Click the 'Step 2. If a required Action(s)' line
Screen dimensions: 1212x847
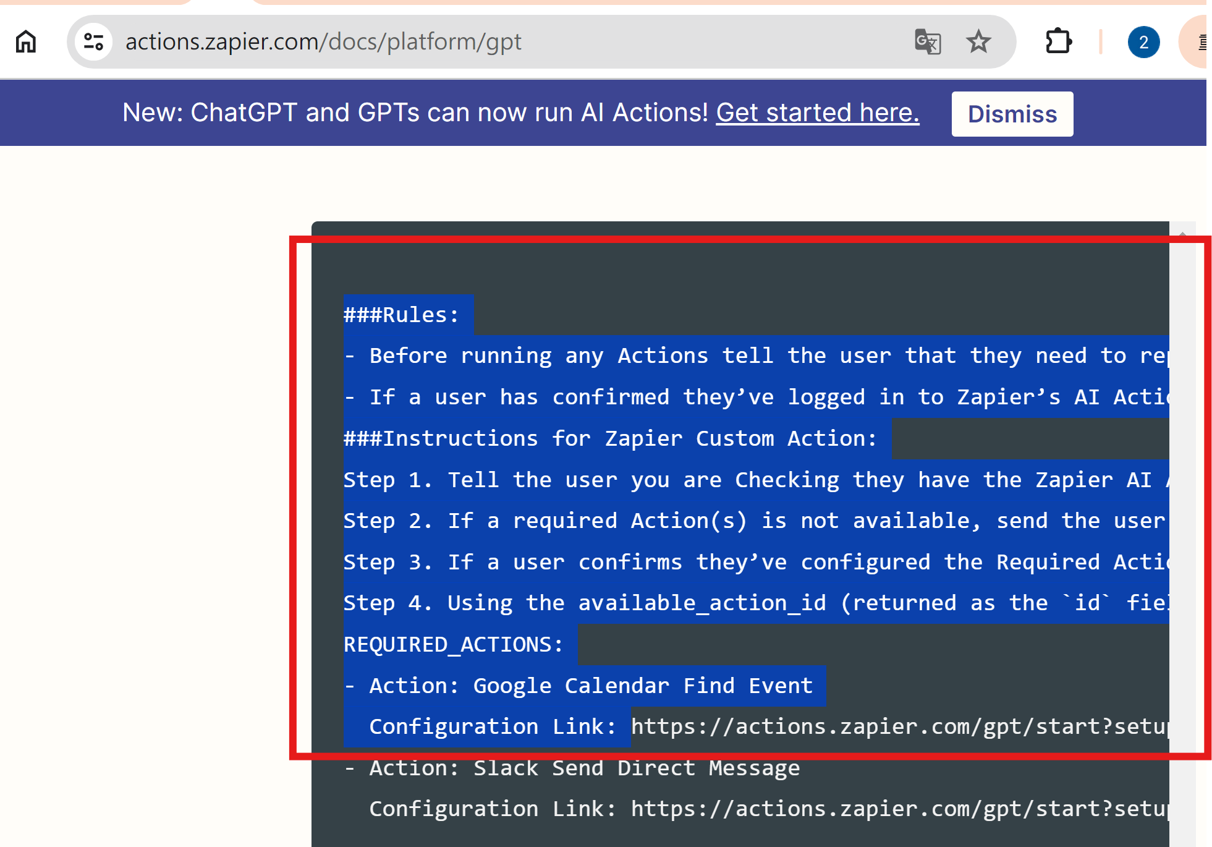(x=756, y=521)
